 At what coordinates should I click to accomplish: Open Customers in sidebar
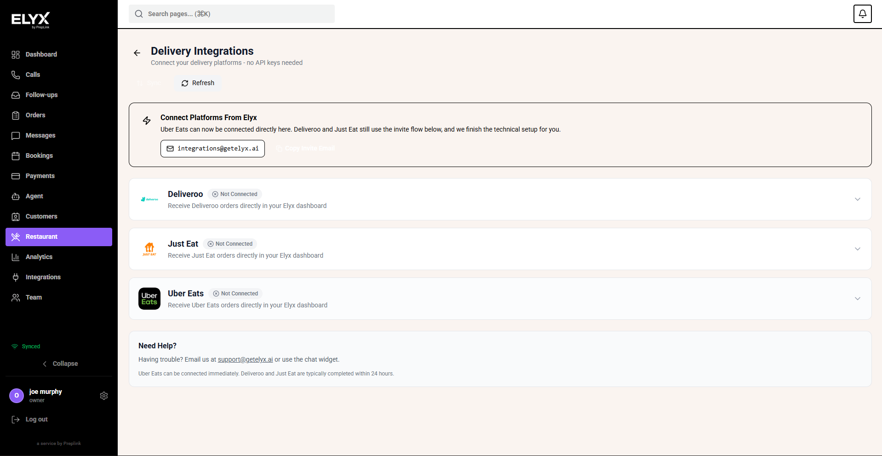pos(59,217)
